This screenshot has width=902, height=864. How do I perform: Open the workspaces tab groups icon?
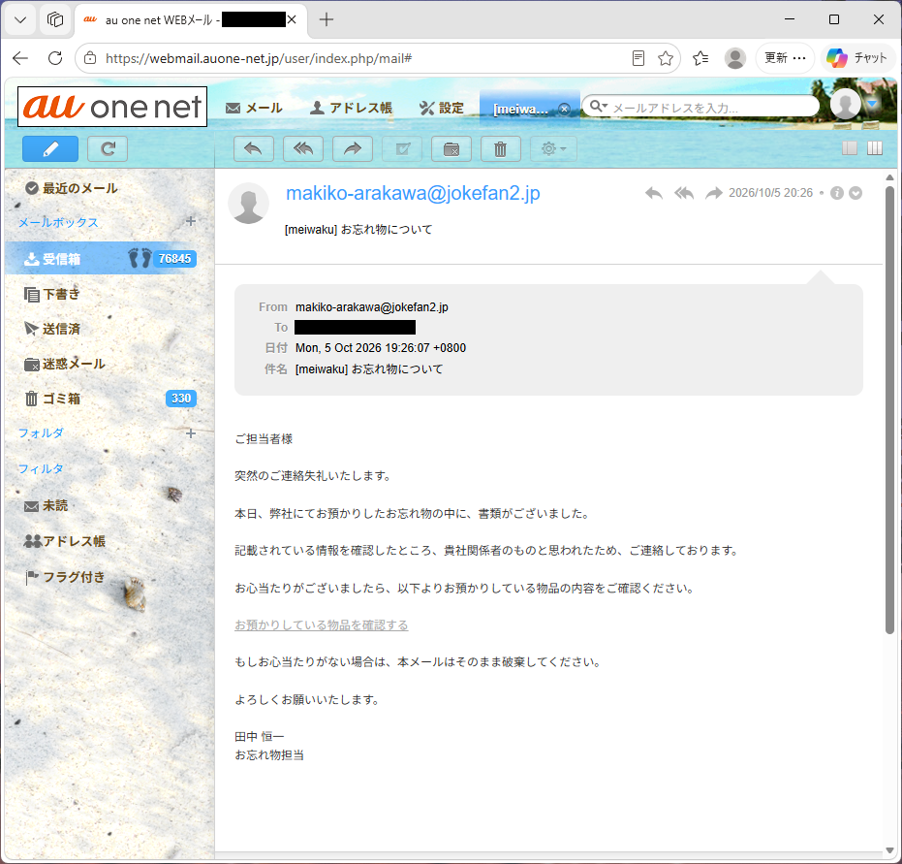click(55, 20)
